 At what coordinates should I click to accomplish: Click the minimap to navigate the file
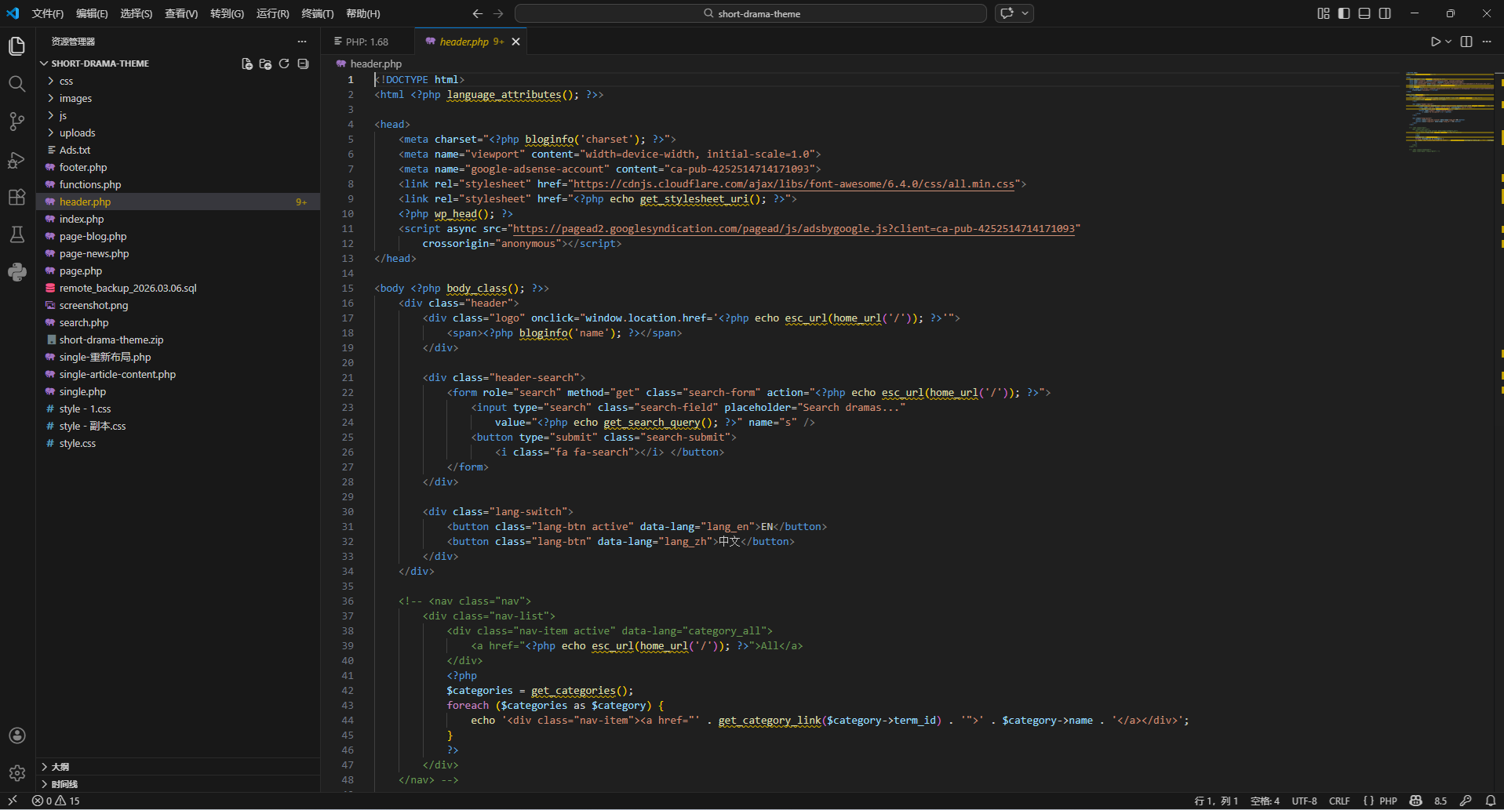(1449, 110)
